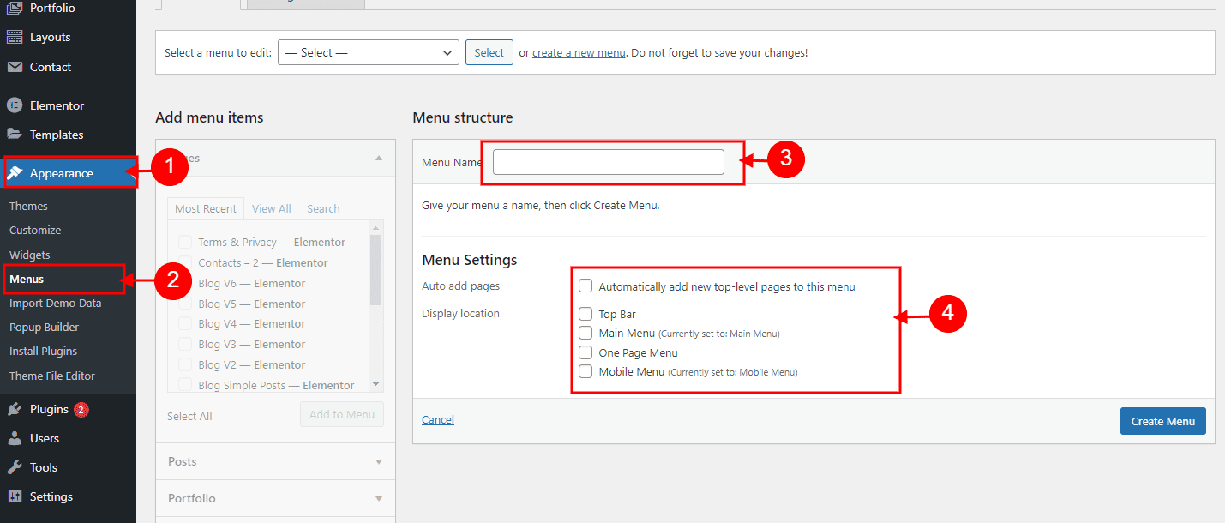Open the 'Select a menu to edit' dropdown
The width and height of the screenshot is (1225, 523).
coord(368,52)
